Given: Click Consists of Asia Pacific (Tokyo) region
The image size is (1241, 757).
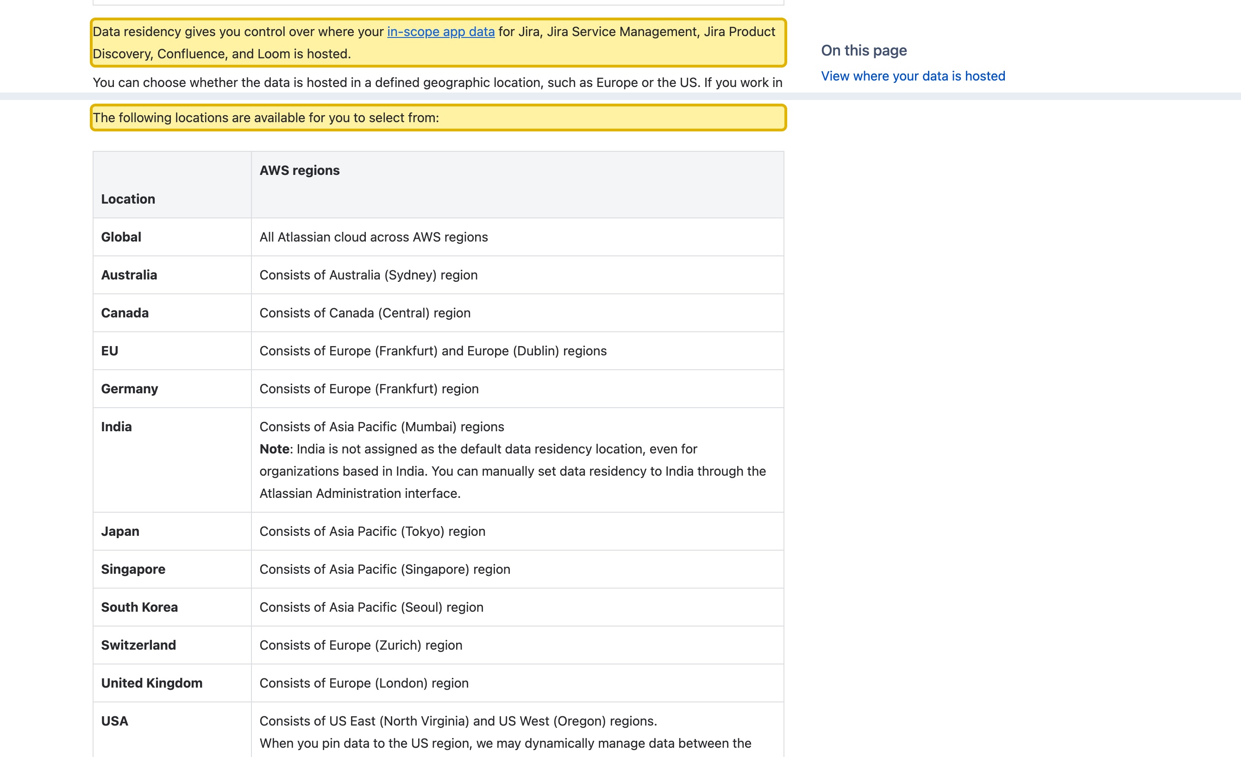Looking at the screenshot, I should (x=372, y=532).
